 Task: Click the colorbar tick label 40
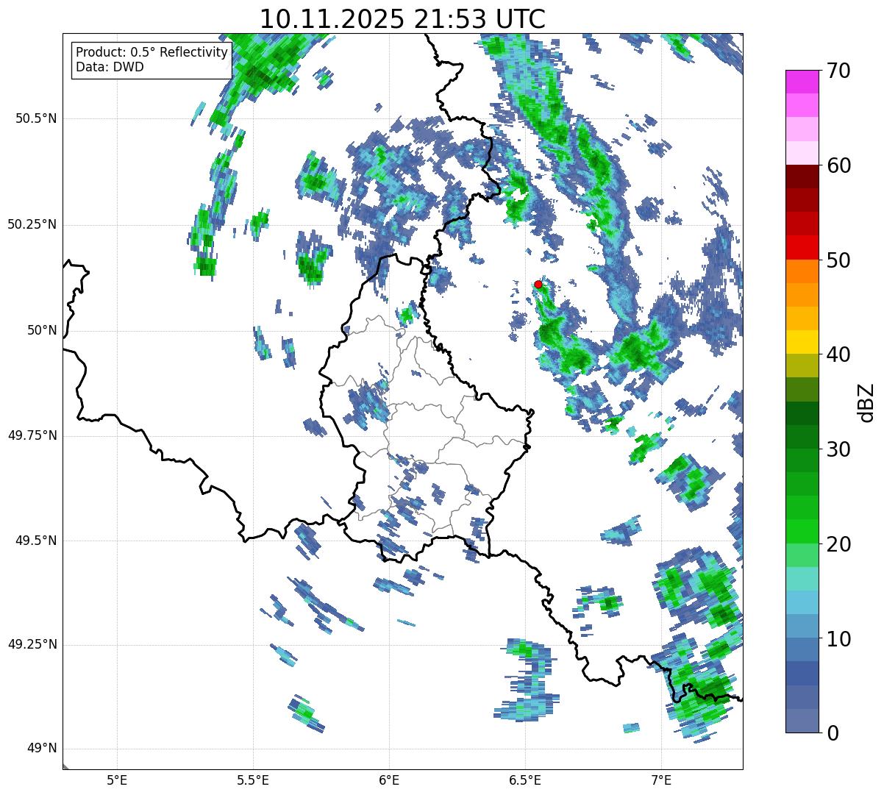[838, 354]
